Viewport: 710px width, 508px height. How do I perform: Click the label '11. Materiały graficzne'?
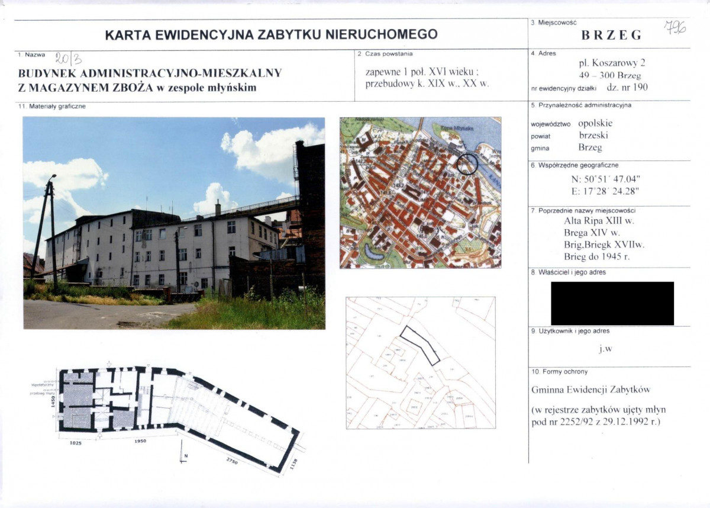click(52, 106)
